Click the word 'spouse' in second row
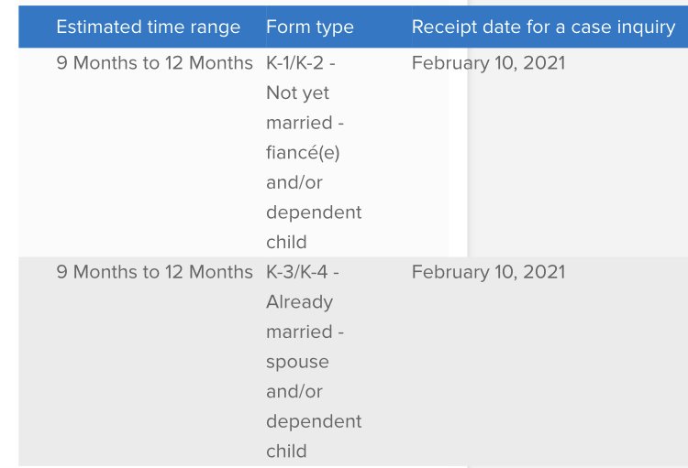Screen dimensions: 688x468 pyautogui.click(x=297, y=363)
